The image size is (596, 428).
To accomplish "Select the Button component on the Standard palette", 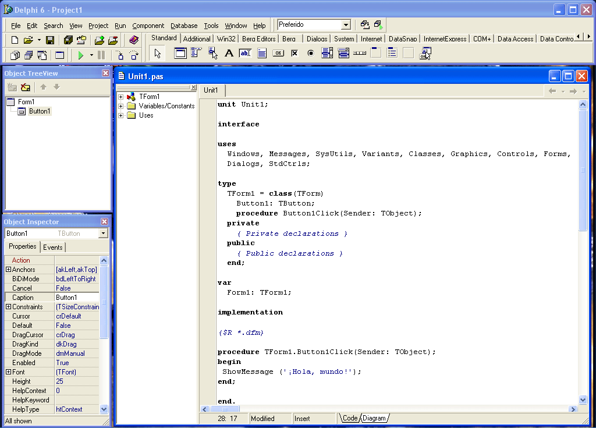I will point(278,53).
